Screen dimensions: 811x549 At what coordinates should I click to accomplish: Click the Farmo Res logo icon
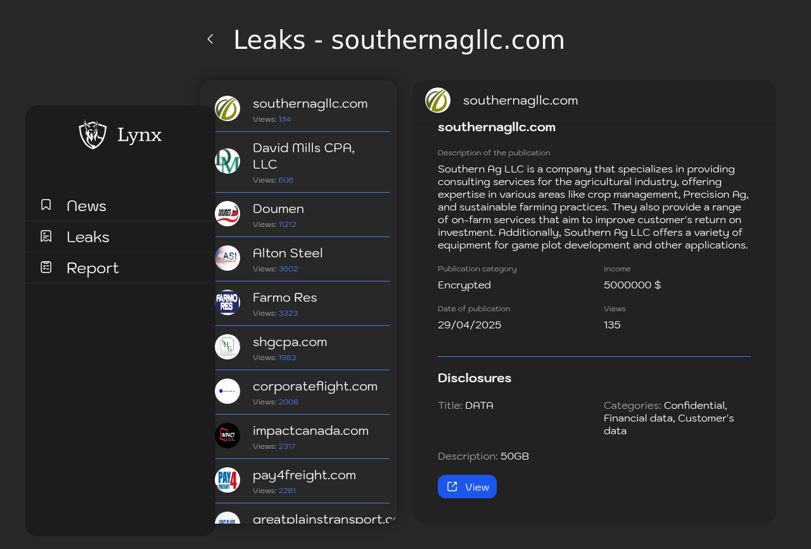(x=227, y=302)
